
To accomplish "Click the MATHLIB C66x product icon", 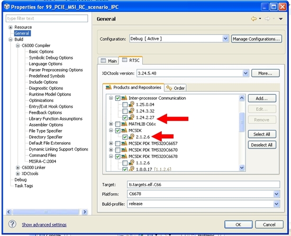I will coord(124,124).
